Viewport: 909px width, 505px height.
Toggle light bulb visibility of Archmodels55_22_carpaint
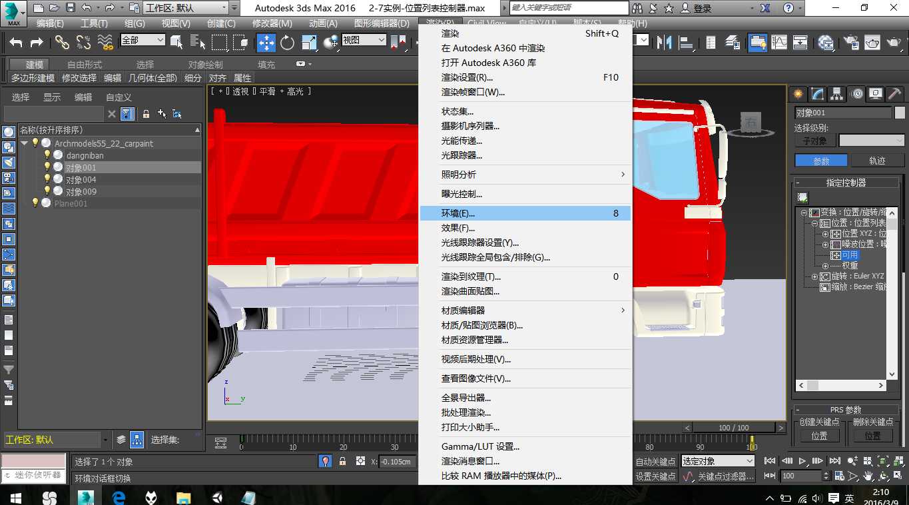pyautogui.click(x=35, y=143)
